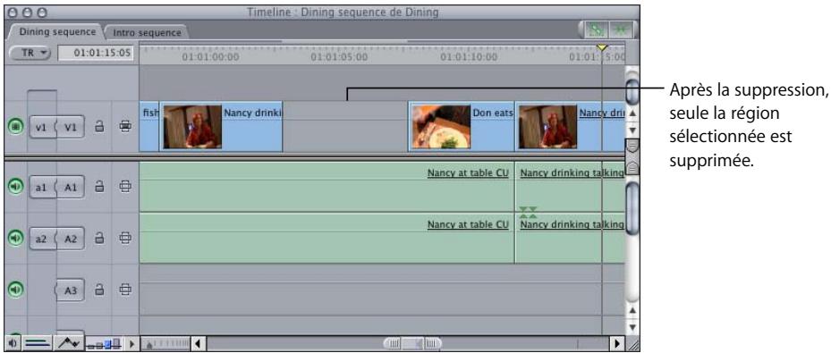Click the v1 source control
Viewport: 831px width, 353px height.
tap(42, 128)
